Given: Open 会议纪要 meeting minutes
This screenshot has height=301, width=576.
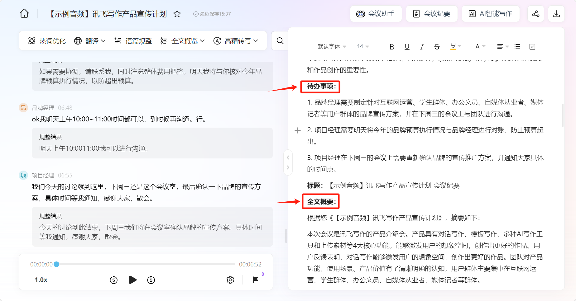Looking at the screenshot, I should coord(431,14).
